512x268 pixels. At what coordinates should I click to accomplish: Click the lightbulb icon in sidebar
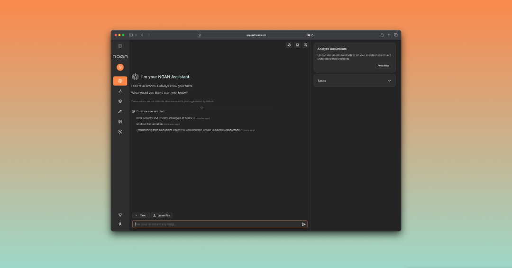pos(120,214)
